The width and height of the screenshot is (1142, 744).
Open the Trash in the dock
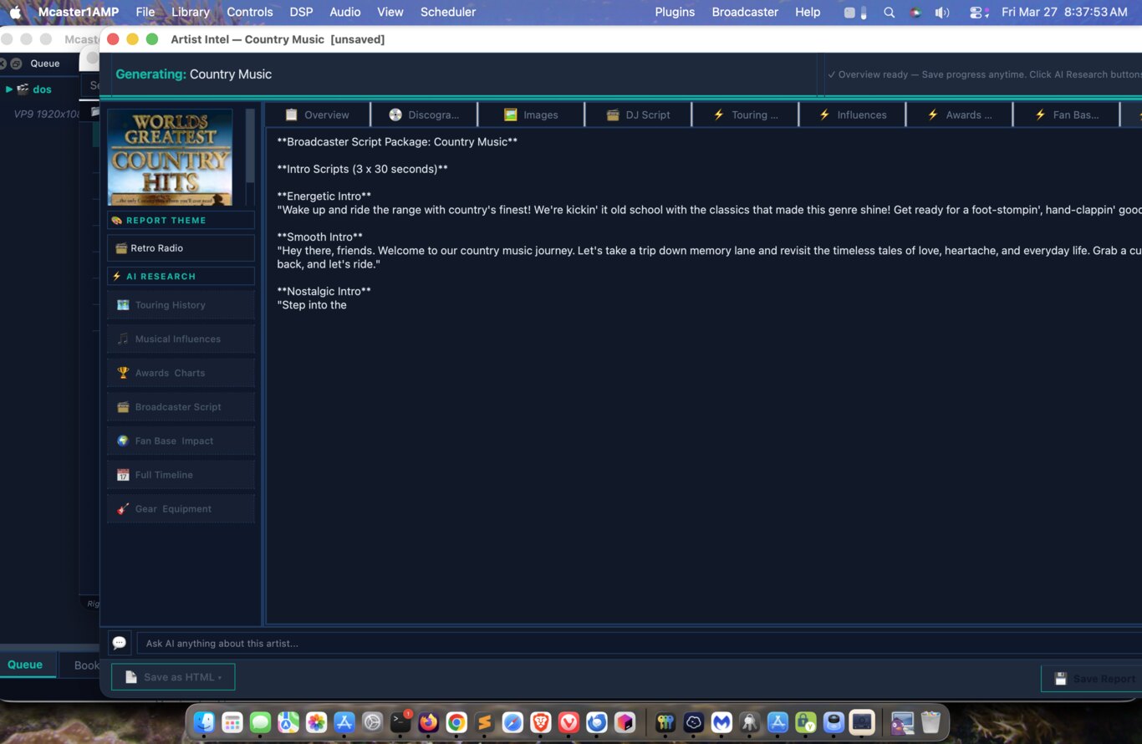coord(930,722)
